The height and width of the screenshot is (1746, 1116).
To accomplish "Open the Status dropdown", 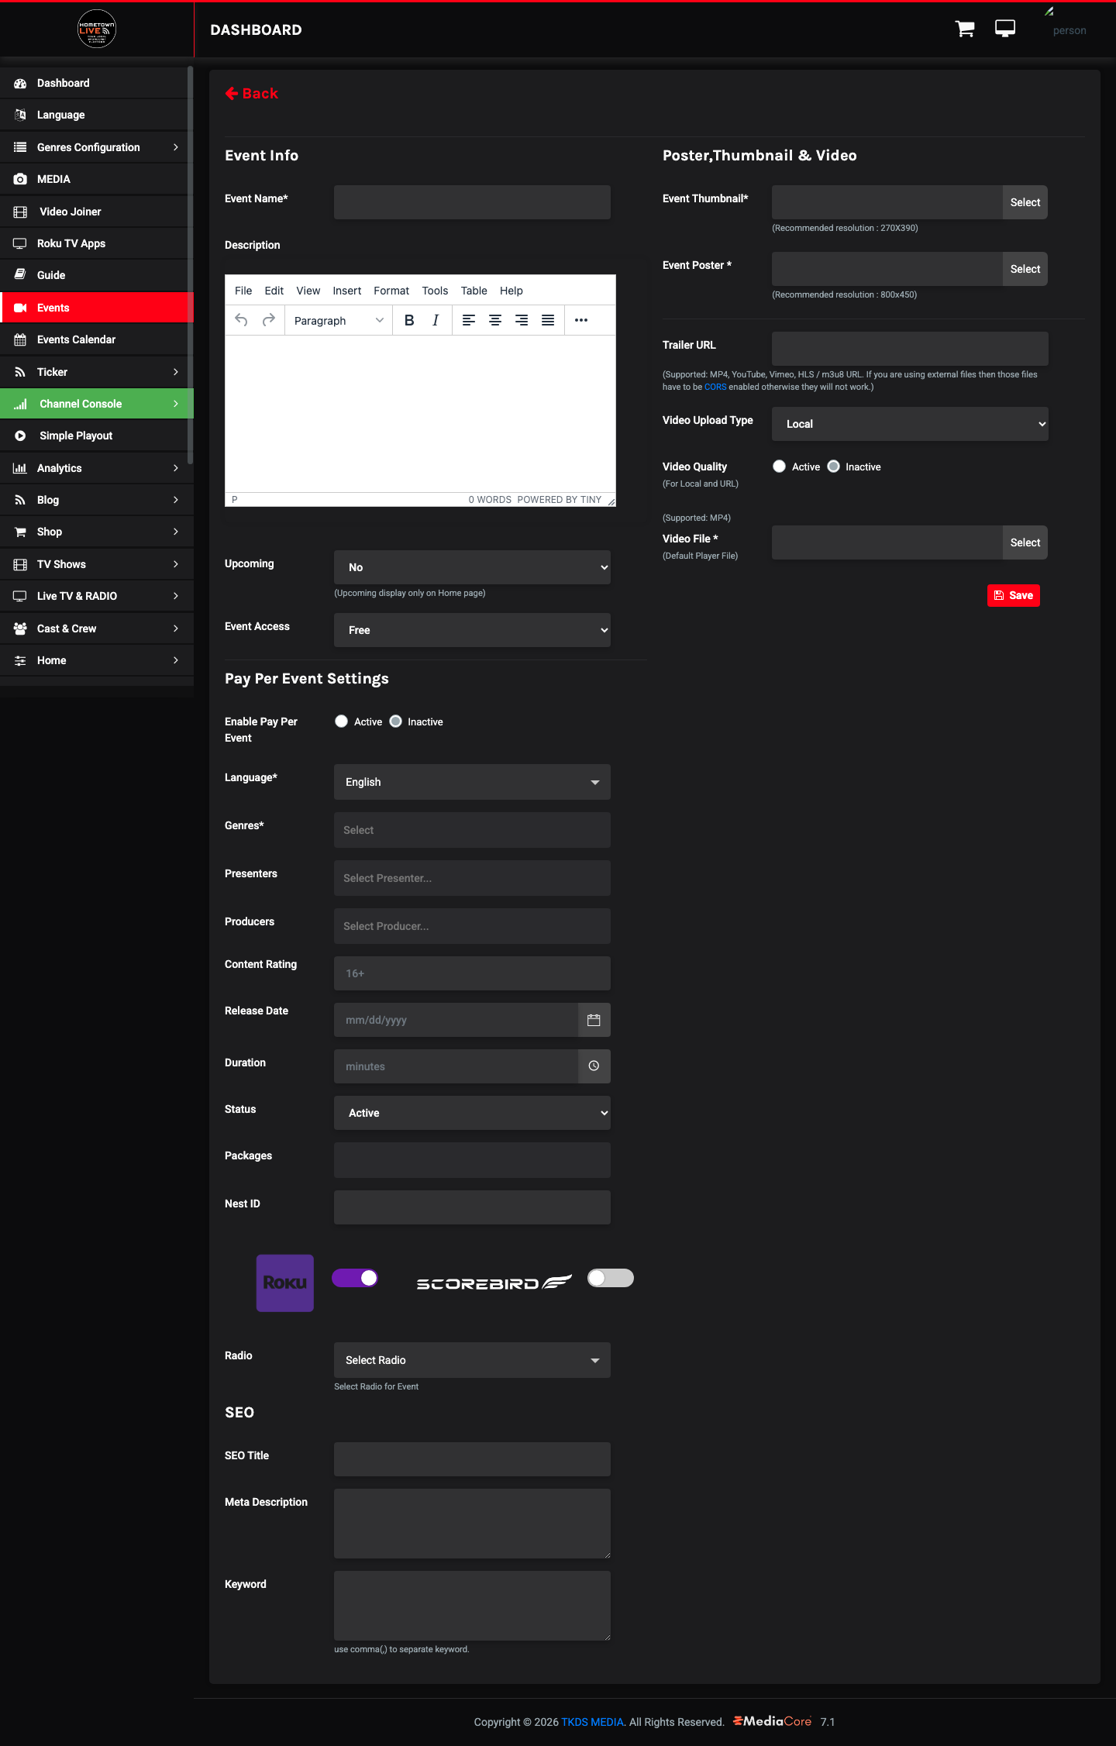I will (x=472, y=1113).
